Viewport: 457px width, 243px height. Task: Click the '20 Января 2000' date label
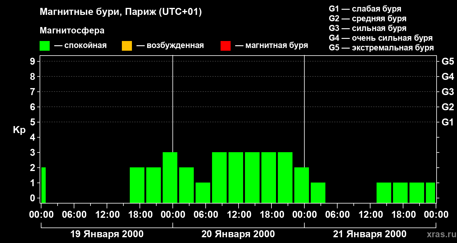click(238, 234)
